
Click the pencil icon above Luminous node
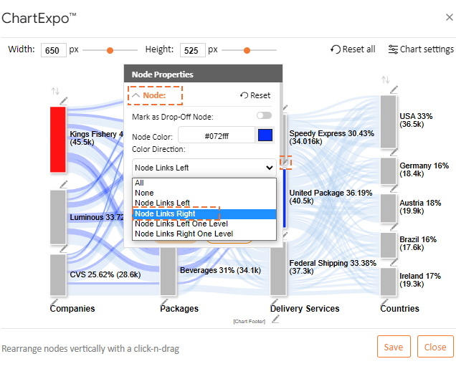pos(63,184)
